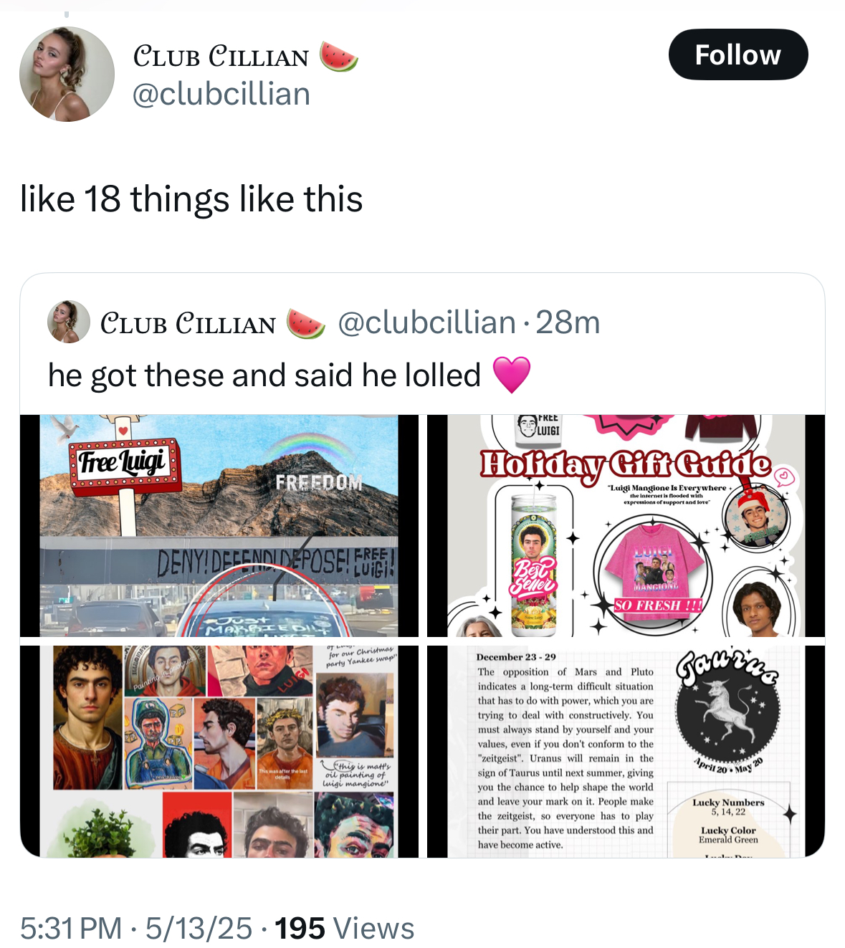
Task: Click the 195 Views count
Action: coord(345,928)
